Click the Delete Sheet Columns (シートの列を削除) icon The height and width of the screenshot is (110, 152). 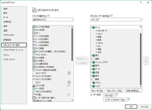34,42
